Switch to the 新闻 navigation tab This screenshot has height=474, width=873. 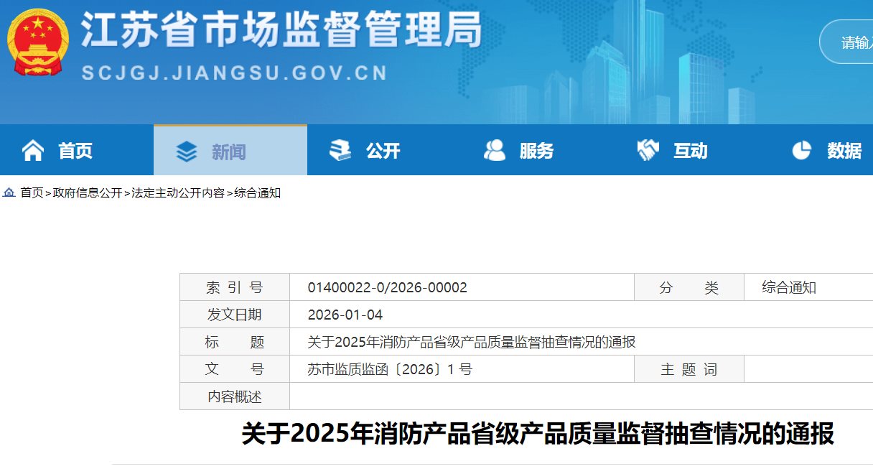point(229,152)
